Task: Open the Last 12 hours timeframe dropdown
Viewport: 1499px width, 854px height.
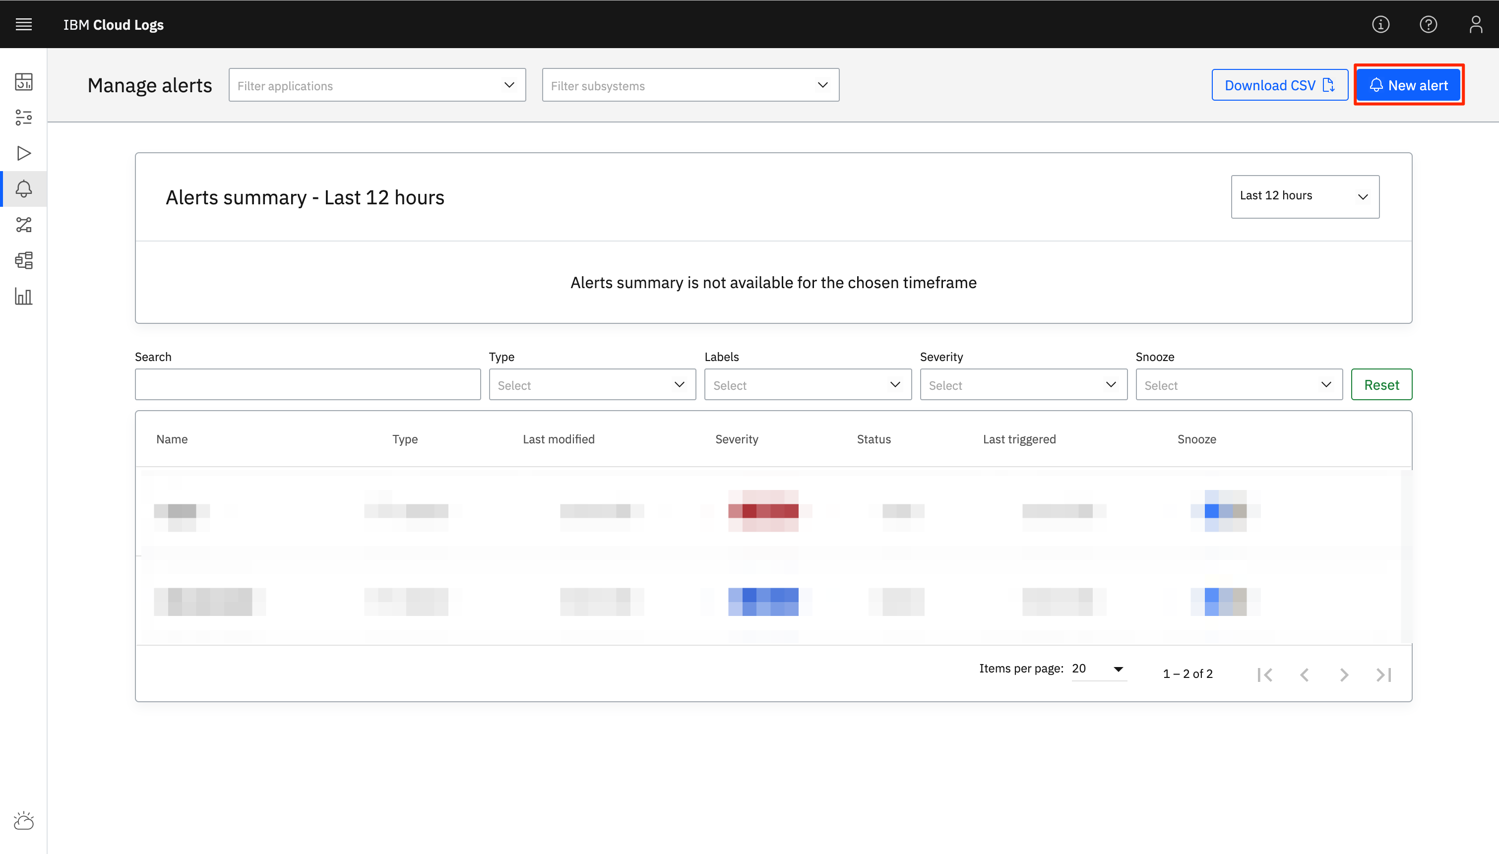Action: coord(1304,196)
